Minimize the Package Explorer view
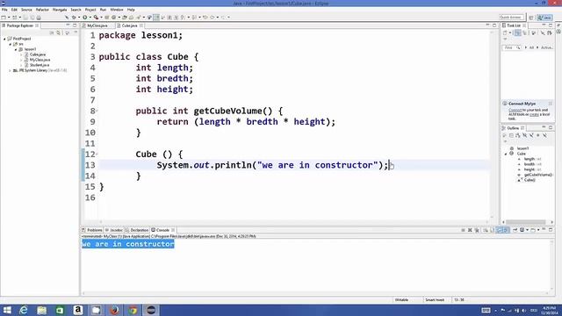The height and width of the screenshot is (316, 562). click(x=68, y=25)
